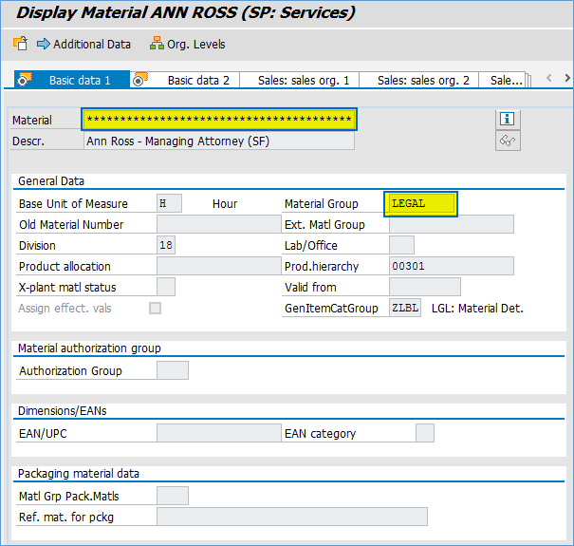This screenshot has width=574, height=546.
Task: Click the Basic data 2 tab icon
Action: coord(140,80)
